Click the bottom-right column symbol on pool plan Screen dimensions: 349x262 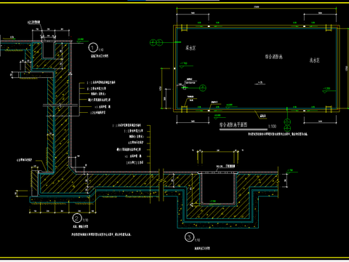point(329,109)
